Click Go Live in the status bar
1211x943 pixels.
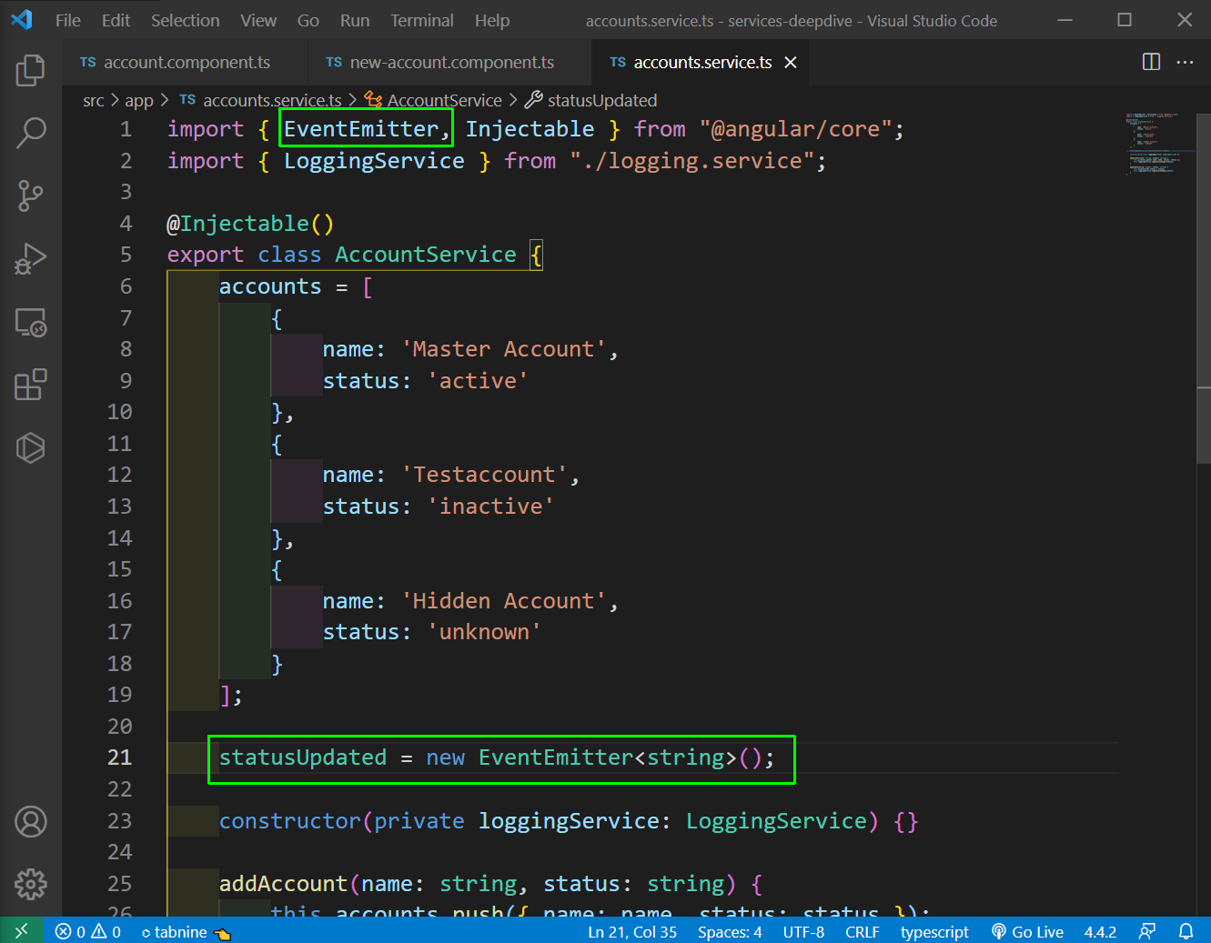pos(1027,931)
